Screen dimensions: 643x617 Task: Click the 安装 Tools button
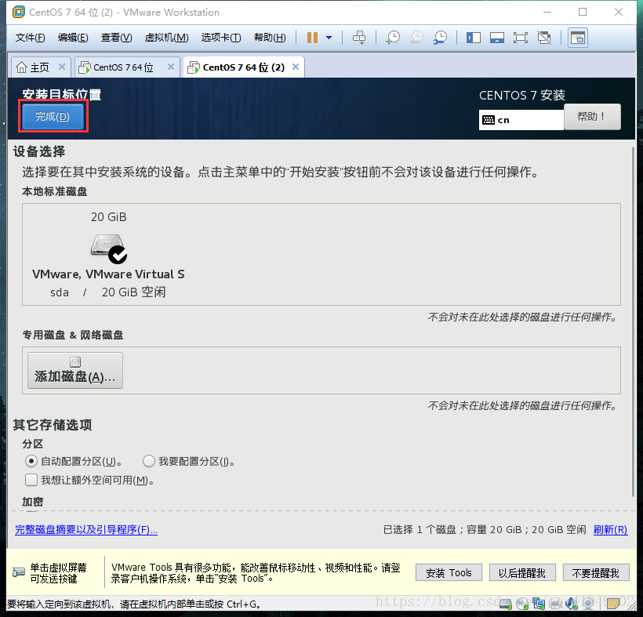[449, 573]
